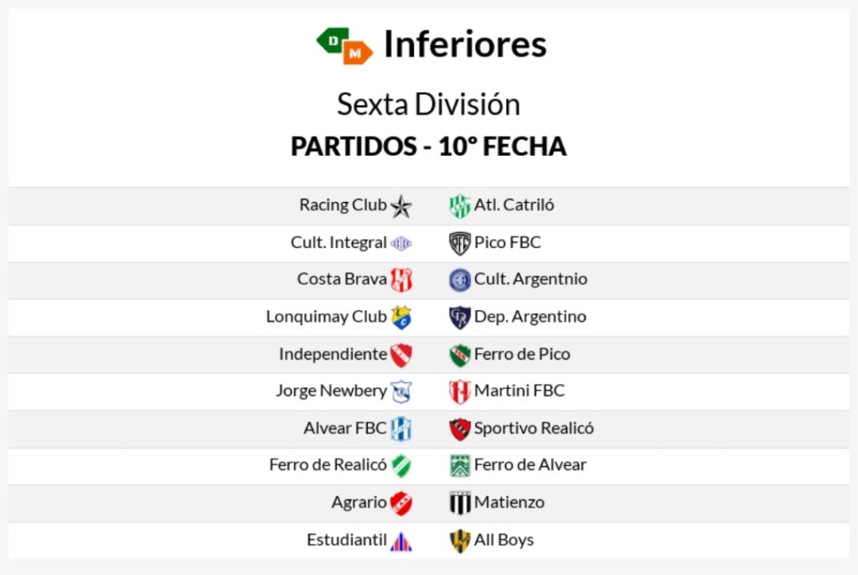Click the Pico FBC black shield crest
Screen dimensions: 858x575
[x=460, y=244]
